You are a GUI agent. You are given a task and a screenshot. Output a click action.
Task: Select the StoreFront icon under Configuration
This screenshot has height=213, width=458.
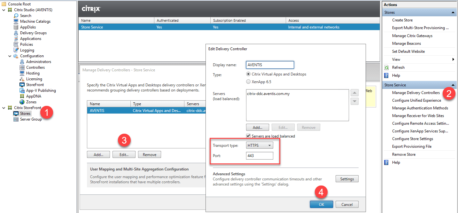pos(22,85)
